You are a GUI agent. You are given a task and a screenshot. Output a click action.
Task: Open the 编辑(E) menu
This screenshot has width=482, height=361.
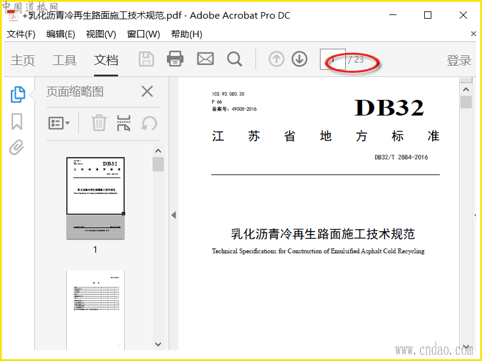point(61,34)
